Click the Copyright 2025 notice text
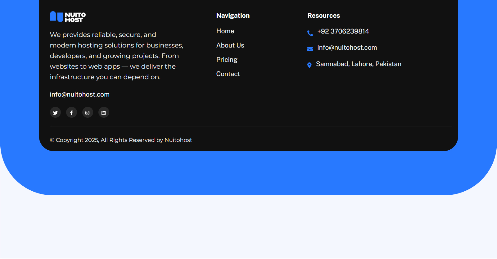The width and height of the screenshot is (497, 259). tap(121, 140)
